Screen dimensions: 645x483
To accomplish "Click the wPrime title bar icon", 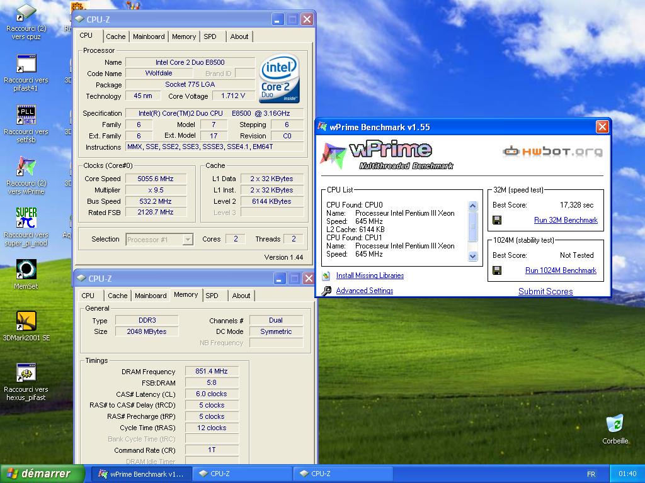I will [322, 127].
